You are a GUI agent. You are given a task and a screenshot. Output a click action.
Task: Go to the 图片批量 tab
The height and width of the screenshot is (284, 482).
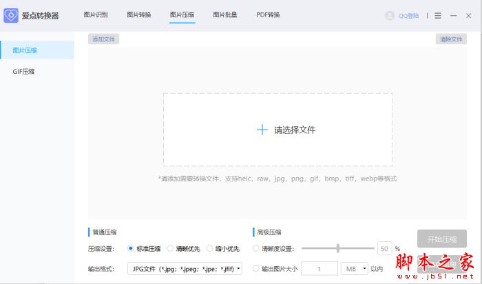point(224,15)
